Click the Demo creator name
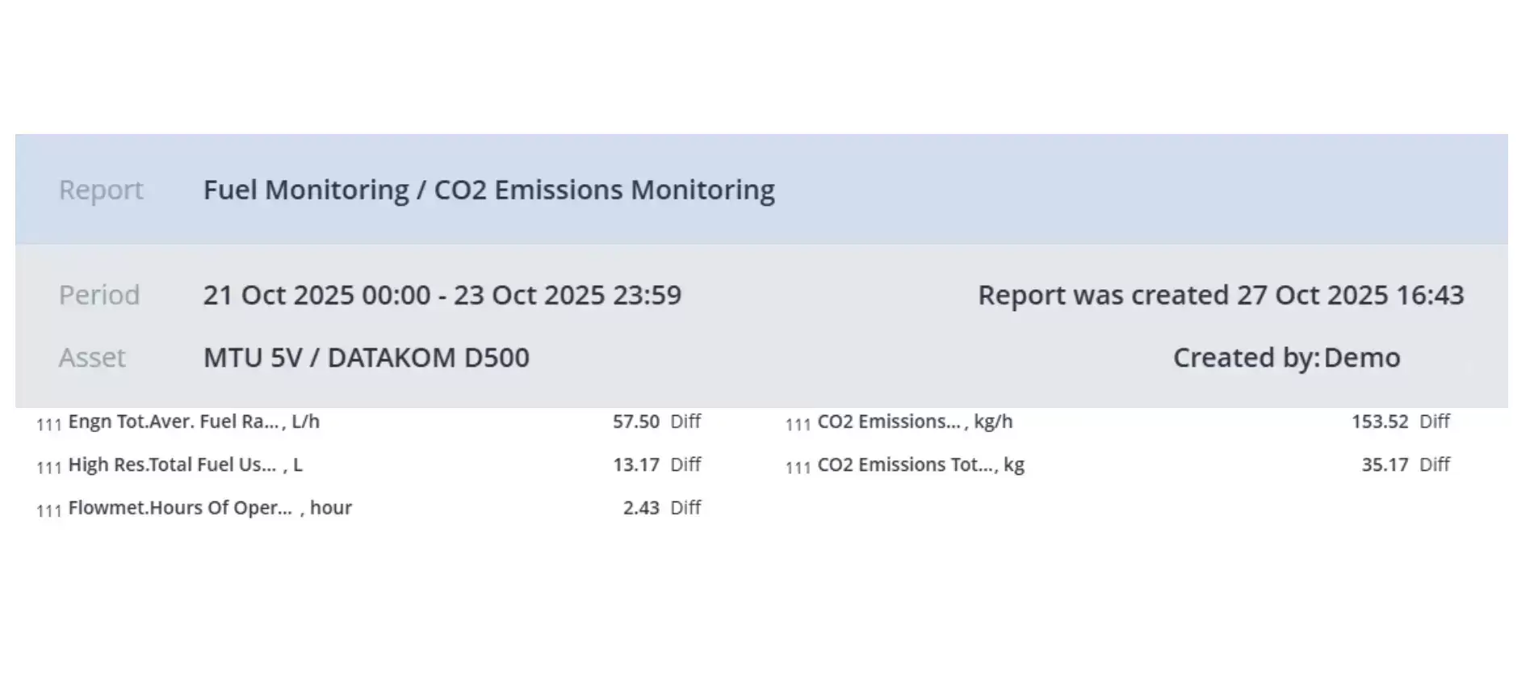 1362,358
